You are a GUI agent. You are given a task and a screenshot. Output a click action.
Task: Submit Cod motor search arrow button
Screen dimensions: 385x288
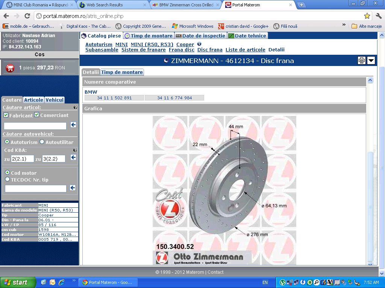click(73, 187)
